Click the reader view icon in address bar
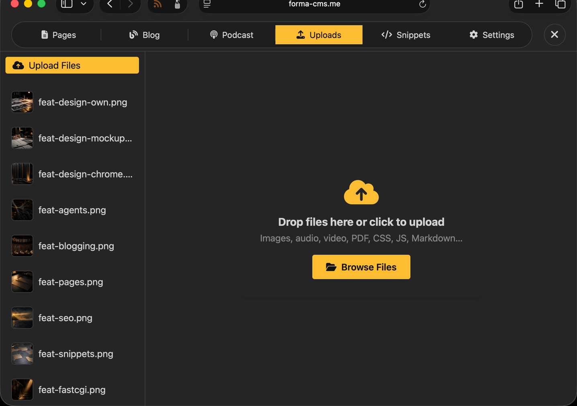This screenshot has height=406, width=577. (207, 4)
